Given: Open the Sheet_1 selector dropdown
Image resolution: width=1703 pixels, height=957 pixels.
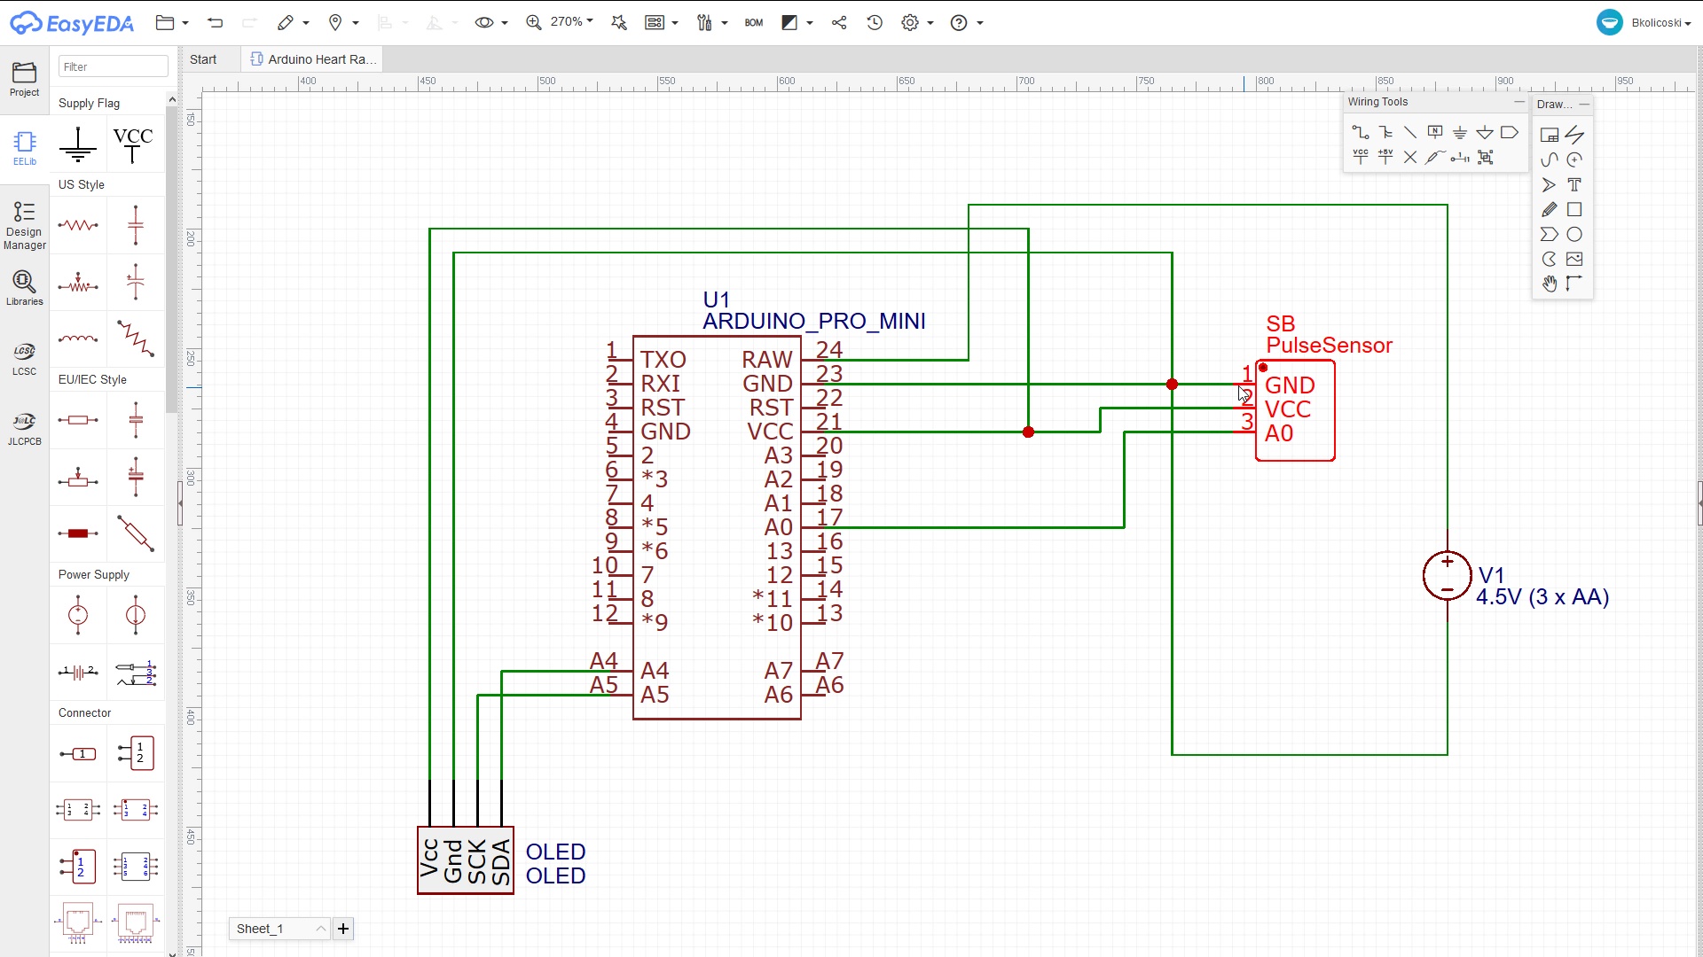Looking at the screenshot, I should coord(279,929).
